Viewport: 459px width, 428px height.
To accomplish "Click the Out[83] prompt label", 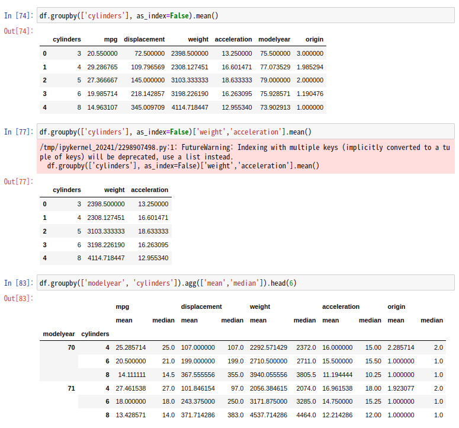I will point(19,298).
